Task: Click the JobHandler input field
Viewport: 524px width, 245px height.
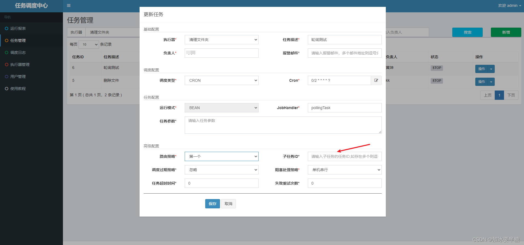Action: [345, 108]
